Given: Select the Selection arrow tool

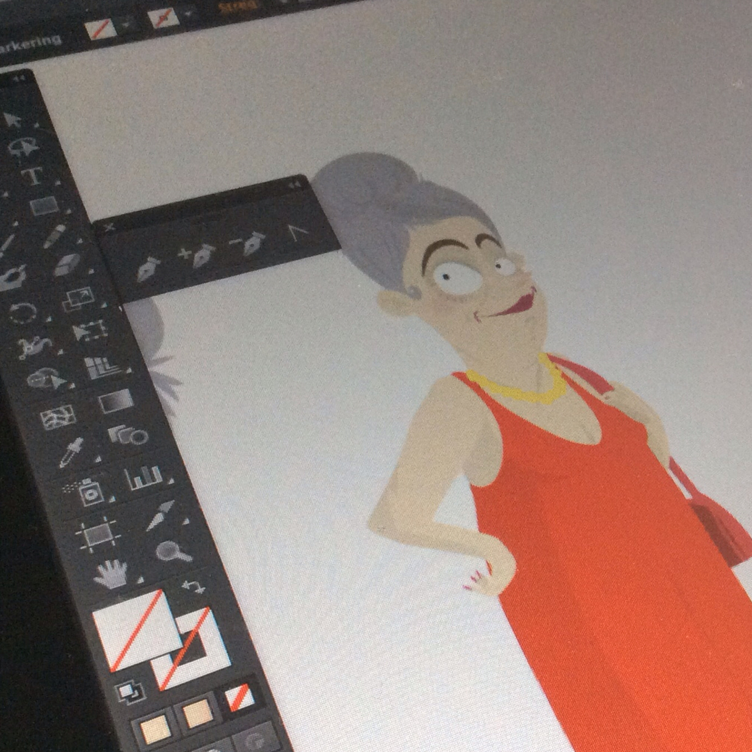Looking at the screenshot, I should pos(12,120).
